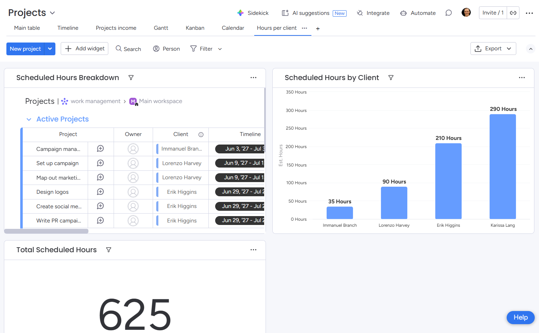Assign owner for Campaign management row
Viewport: 539px width, 333px height.
pyautogui.click(x=133, y=149)
